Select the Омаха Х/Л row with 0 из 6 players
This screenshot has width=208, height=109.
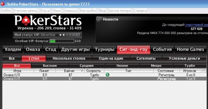pos(104,75)
